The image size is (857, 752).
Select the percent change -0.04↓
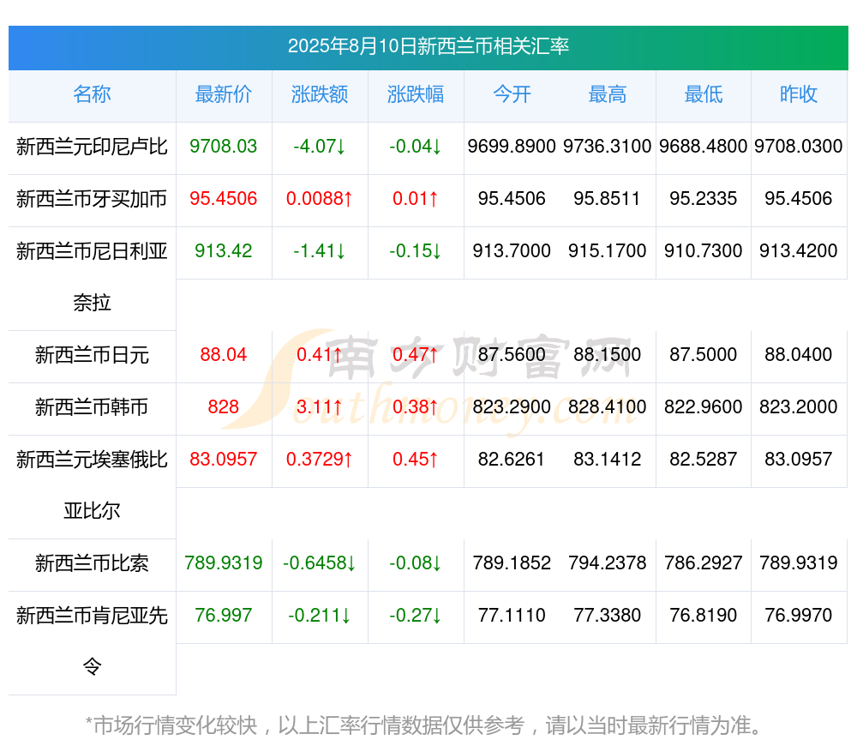point(416,147)
